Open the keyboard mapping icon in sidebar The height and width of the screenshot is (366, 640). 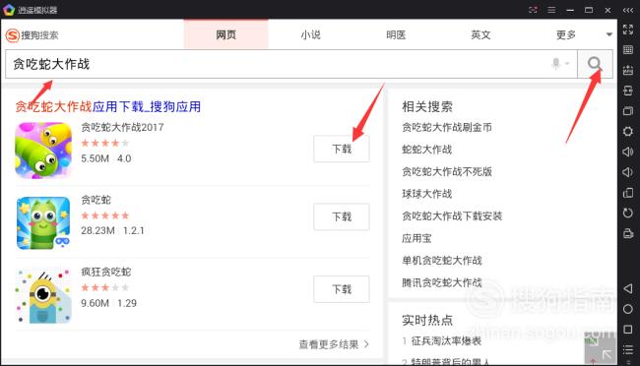628,50
